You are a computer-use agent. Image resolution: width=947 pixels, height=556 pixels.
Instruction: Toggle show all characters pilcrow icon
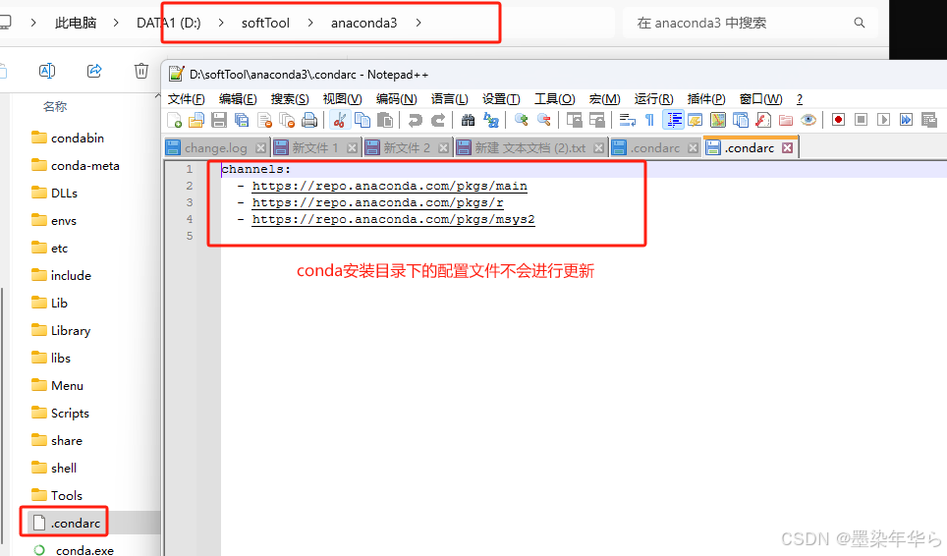[x=650, y=120]
